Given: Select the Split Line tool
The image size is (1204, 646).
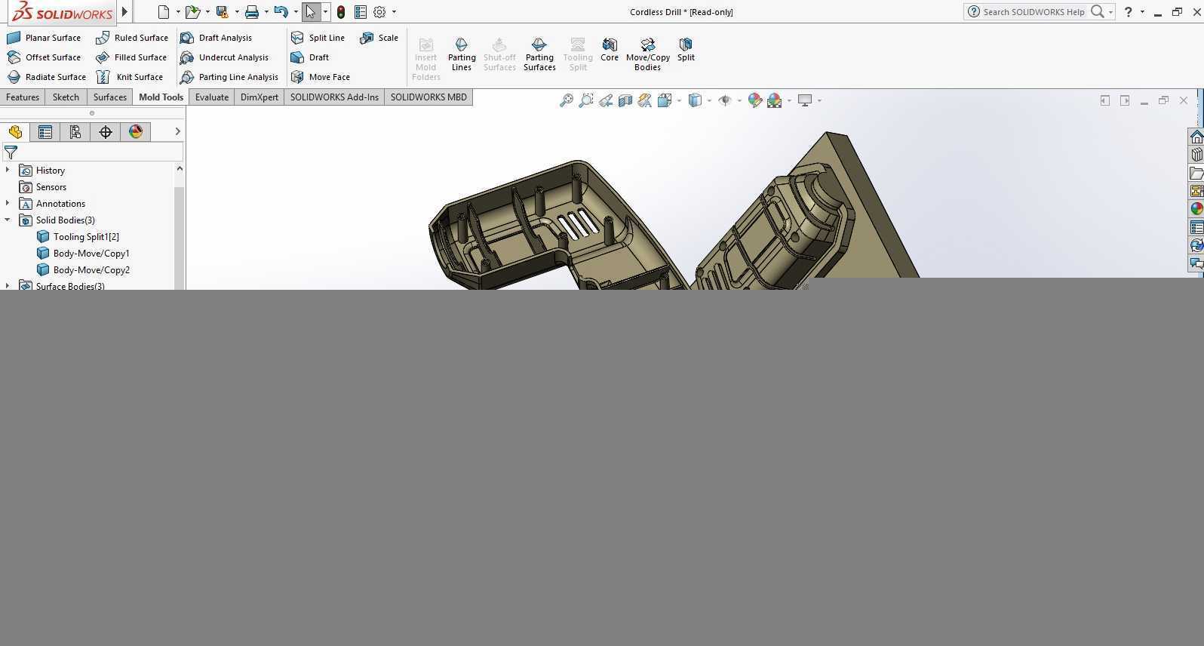Looking at the screenshot, I should pos(318,38).
